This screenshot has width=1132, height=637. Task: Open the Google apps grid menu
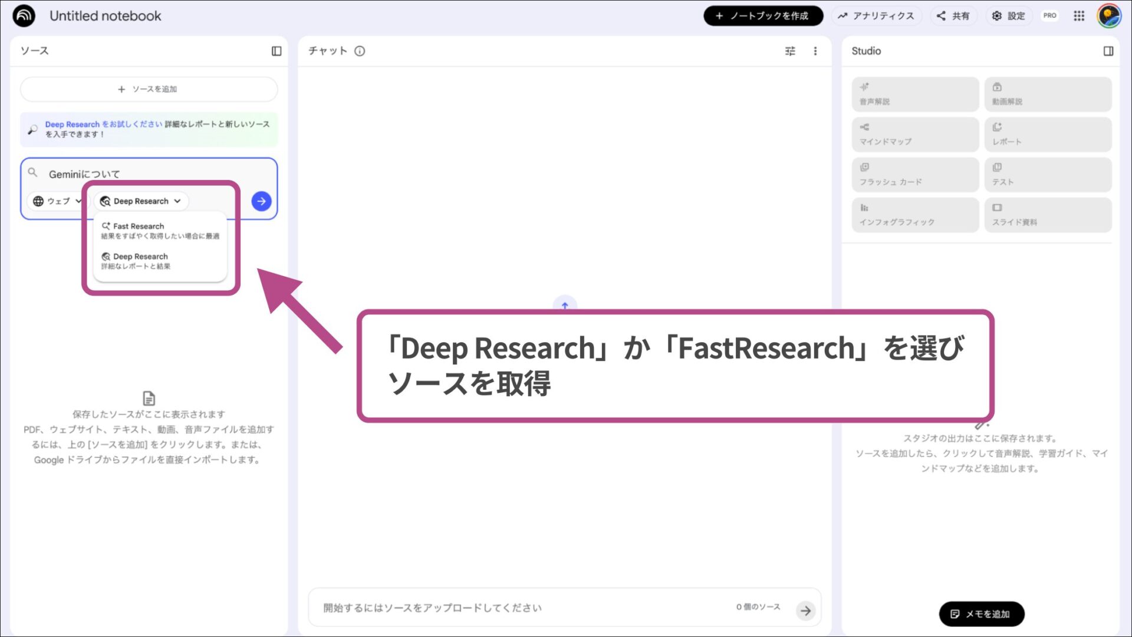pyautogui.click(x=1079, y=16)
